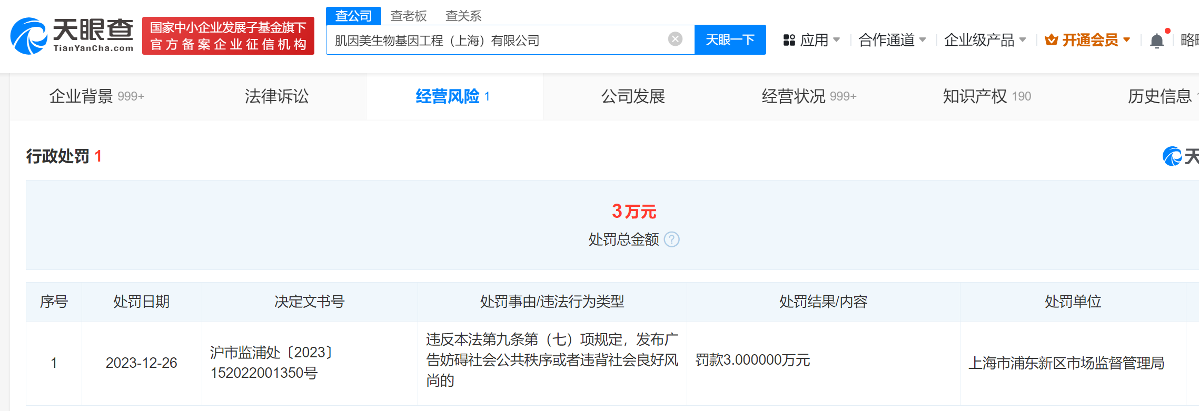Select the 查公司 search tab

click(x=353, y=16)
